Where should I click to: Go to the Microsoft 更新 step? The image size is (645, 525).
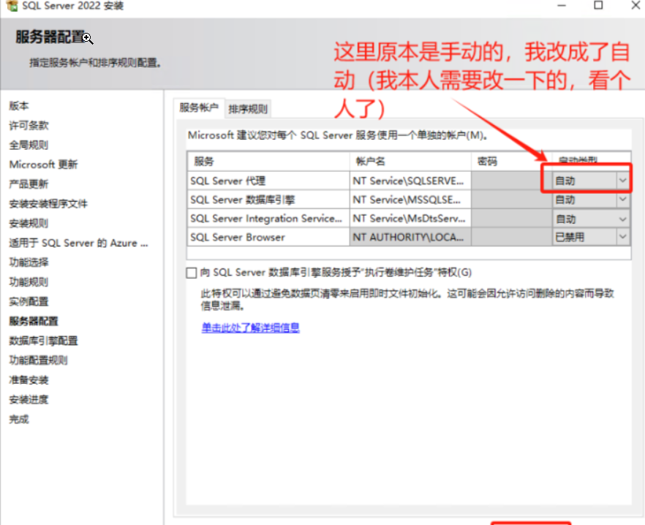click(43, 165)
